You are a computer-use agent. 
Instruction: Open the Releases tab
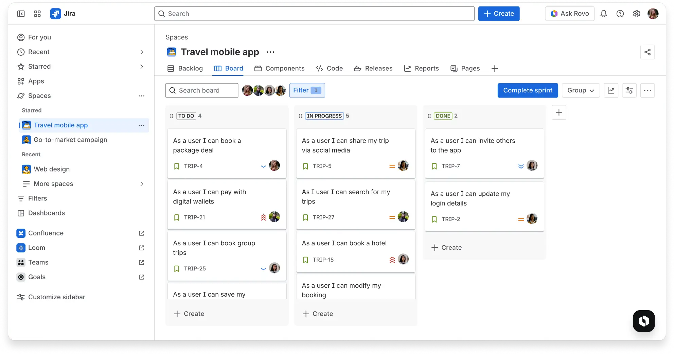click(x=373, y=69)
